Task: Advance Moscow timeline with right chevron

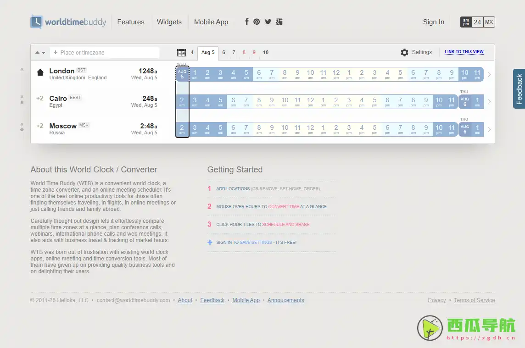Action: coord(489,129)
